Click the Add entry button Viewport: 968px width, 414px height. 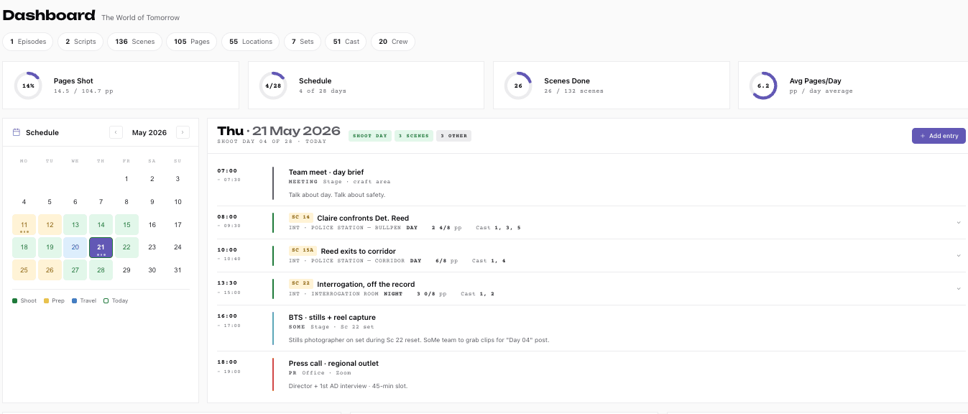click(x=939, y=136)
